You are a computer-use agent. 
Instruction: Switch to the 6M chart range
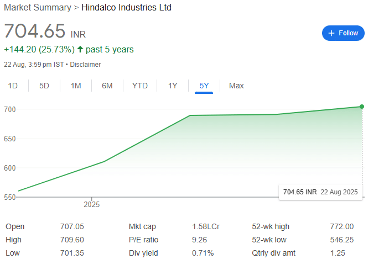107,86
